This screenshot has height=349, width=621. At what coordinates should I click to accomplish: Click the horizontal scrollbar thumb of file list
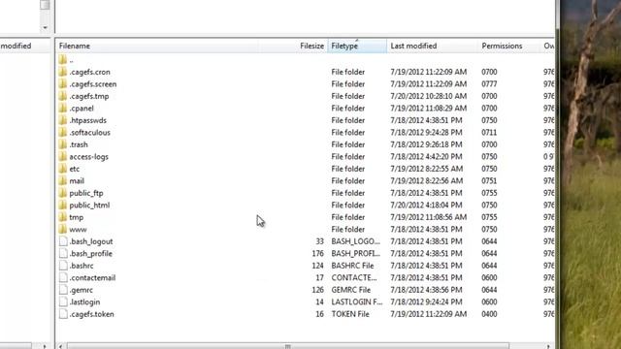click(288, 346)
